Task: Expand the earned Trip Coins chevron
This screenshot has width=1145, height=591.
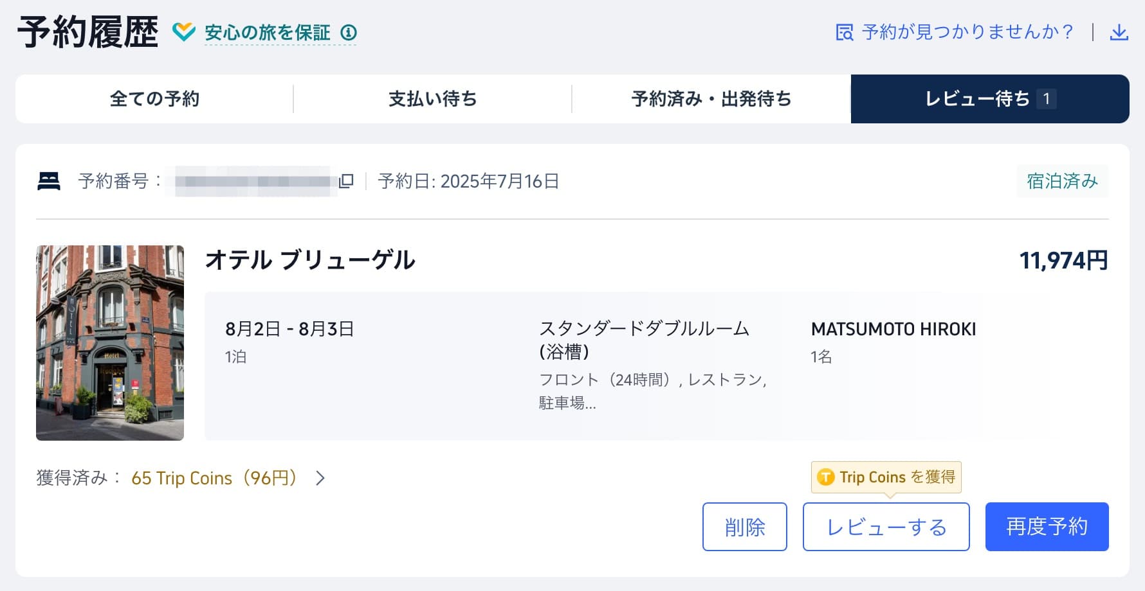Action: [320, 478]
